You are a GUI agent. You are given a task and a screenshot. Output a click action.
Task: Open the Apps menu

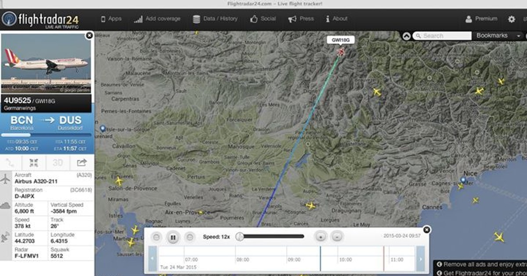111,19
